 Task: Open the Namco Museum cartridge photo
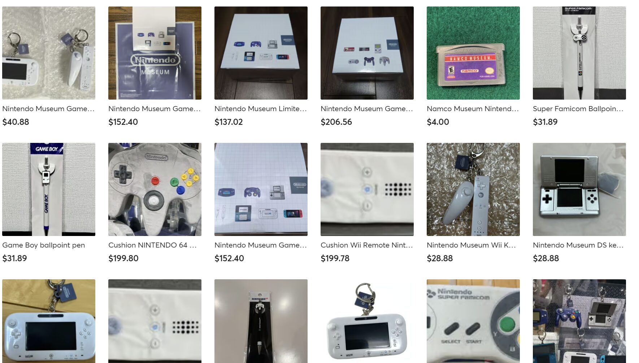(473, 53)
